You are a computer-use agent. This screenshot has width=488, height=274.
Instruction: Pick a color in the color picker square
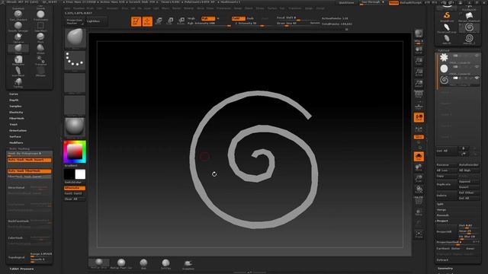point(75,151)
